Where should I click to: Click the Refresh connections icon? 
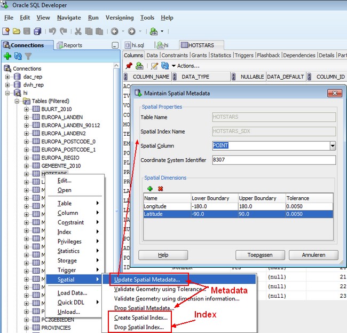(x=18, y=56)
